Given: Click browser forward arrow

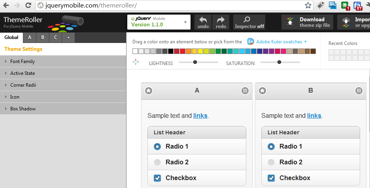Looking at the screenshot, I should point(17,5).
